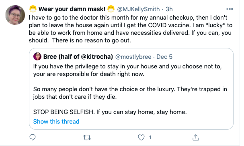The height and width of the screenshot is (146, 244).
Task: Open the Dec 5 quoted tweet date
Action: pyautogui.click(x=164, y=57)
